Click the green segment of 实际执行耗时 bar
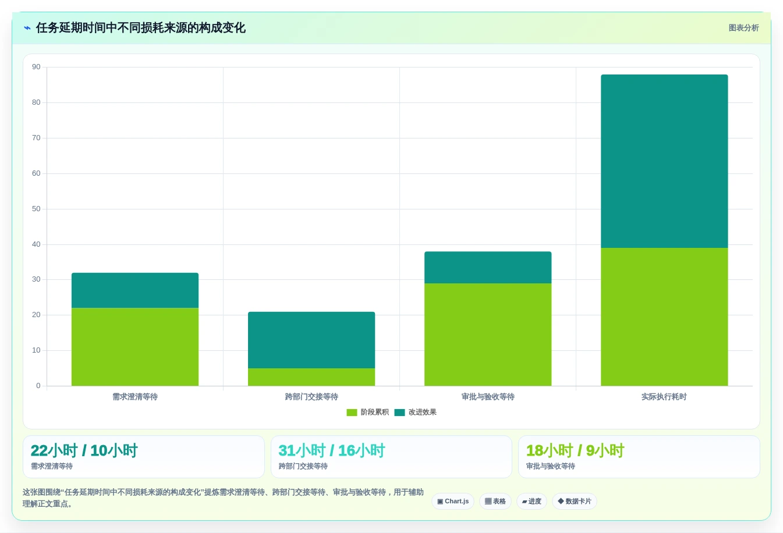The image size is (783, 533). pyautogui.click(x=664, y=317)
